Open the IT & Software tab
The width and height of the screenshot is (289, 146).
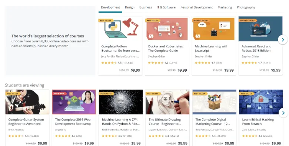point(166,7)
